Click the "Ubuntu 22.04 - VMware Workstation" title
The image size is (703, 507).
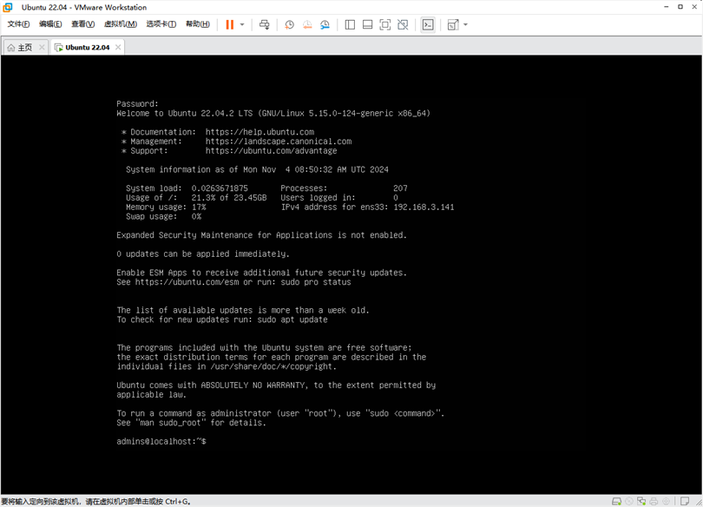point(84,7)
